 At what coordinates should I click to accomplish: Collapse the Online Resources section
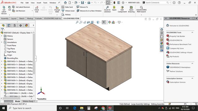pyautogui.click(x=192, y=64)
